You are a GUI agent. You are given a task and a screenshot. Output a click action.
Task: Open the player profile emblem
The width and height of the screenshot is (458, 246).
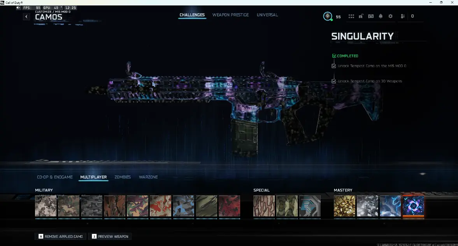tap(327, 16)
